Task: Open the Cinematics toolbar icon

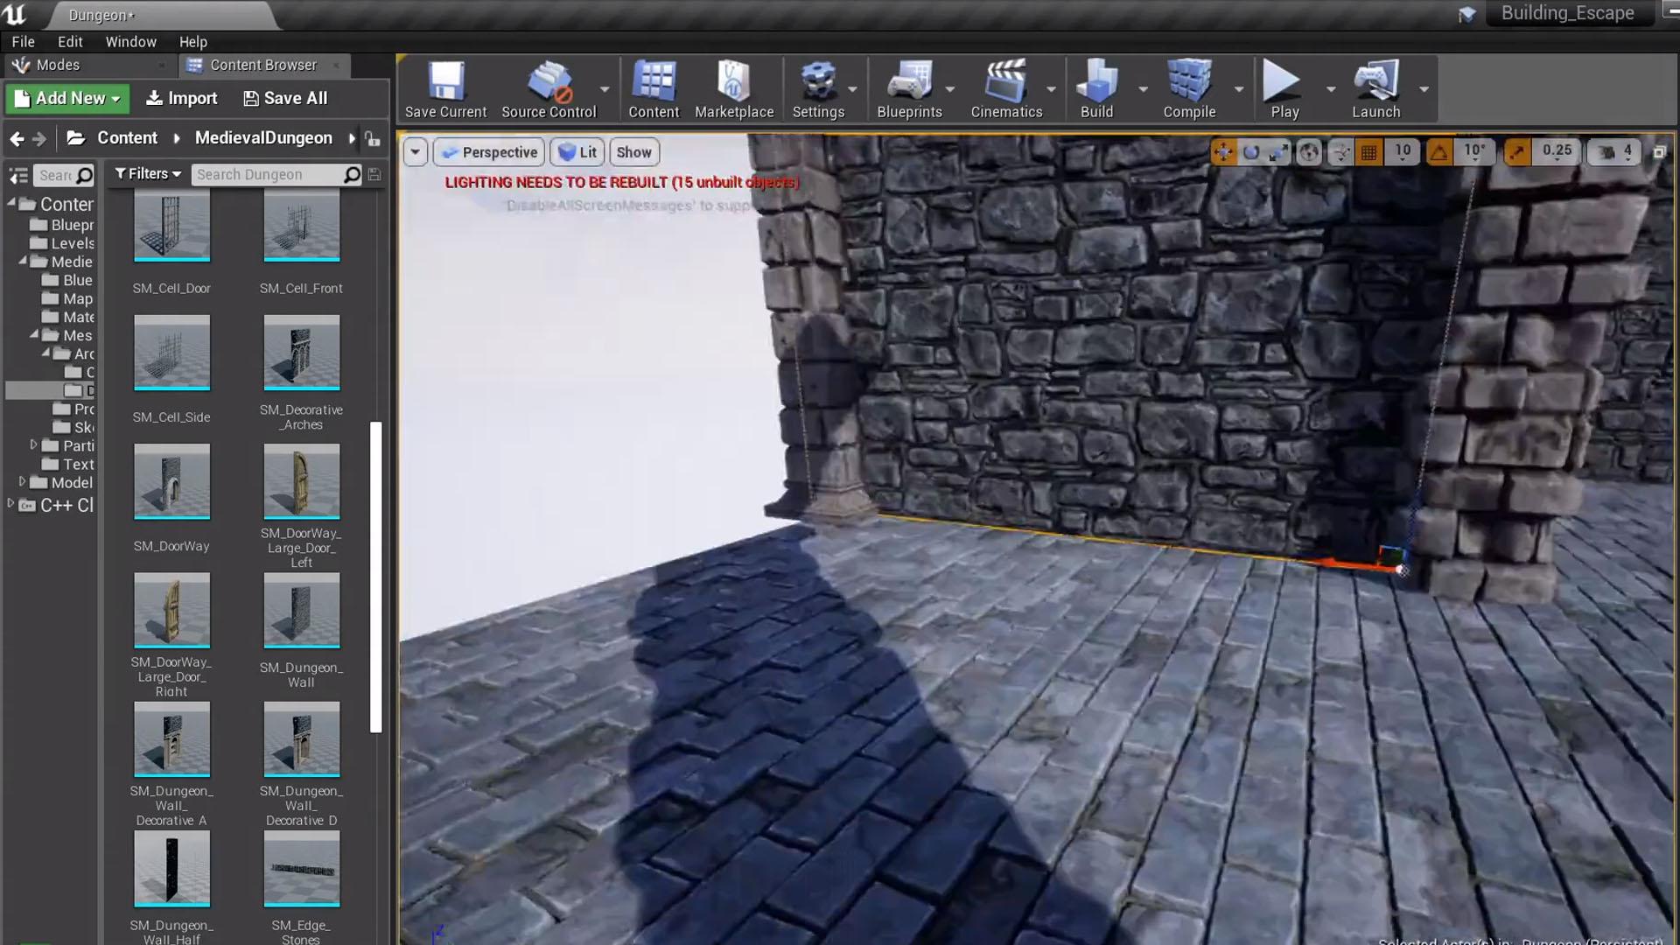Action: (1006, 89)
